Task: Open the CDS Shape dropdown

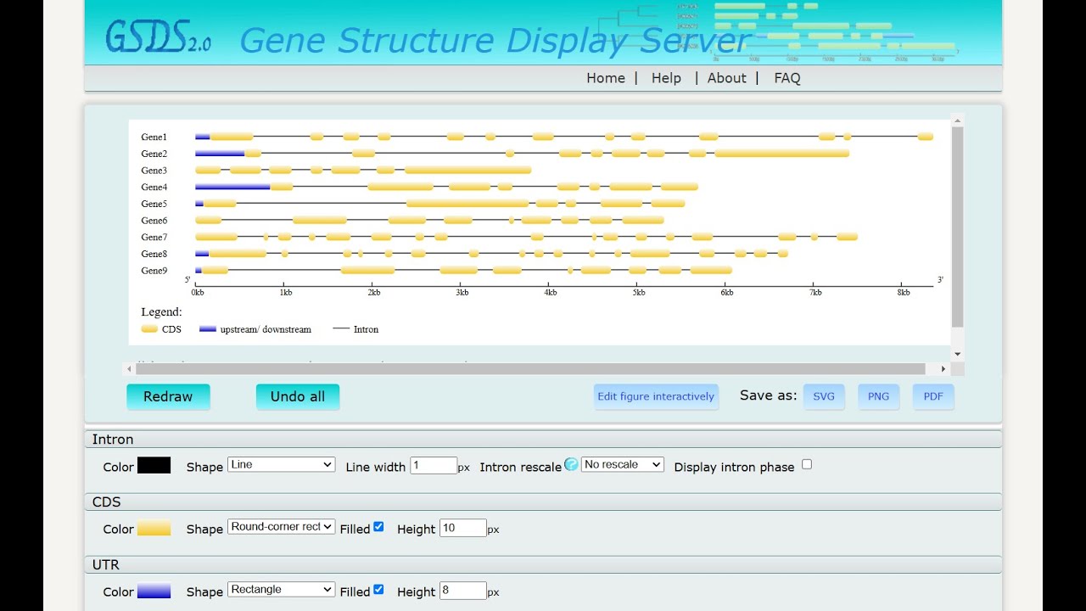Action: pos(282,527)
